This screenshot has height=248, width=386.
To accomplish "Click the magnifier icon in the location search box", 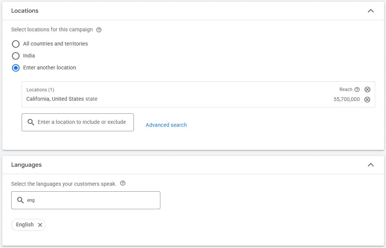I will point(31,122).
